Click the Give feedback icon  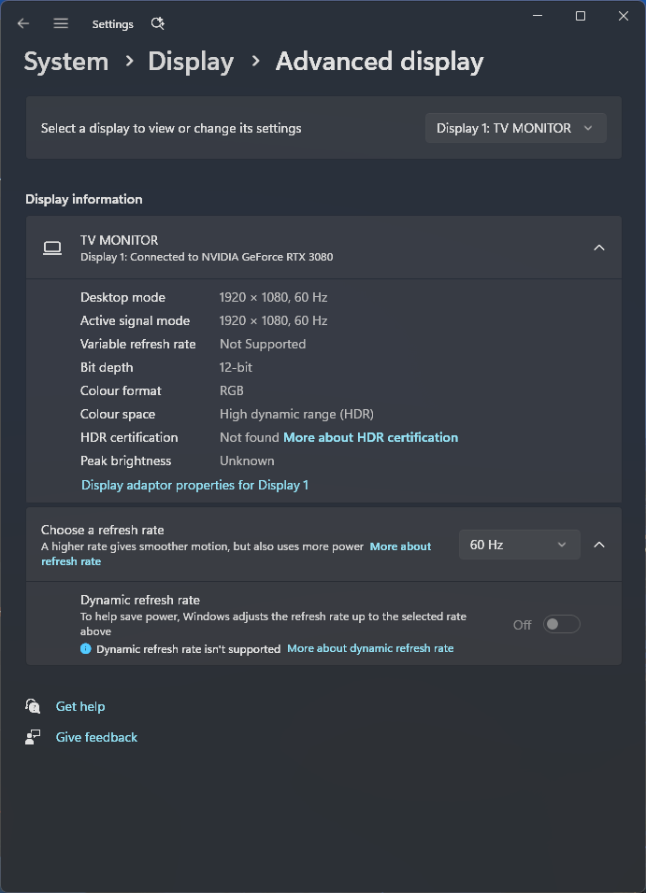(x=34, y=737)
